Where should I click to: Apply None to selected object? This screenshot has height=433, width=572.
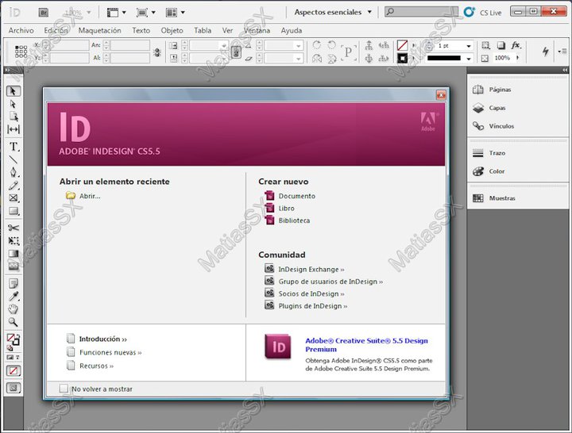[14, 371]
